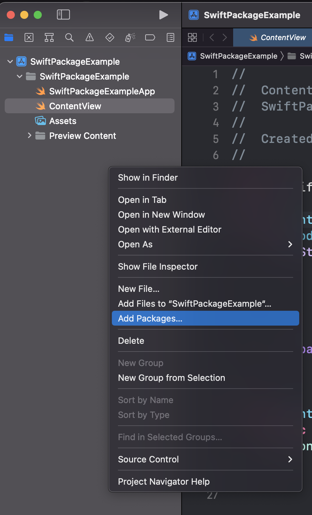Open the Symbol navigator
This screenshot has height=515, width=312.
point(49,37)
